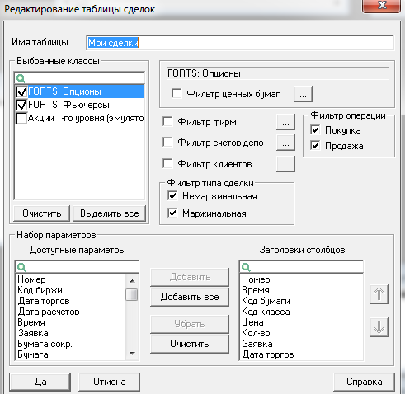Open the clients filter ellipsis button
This screenshot has width=405, height=394.
[x=285, y=164]
